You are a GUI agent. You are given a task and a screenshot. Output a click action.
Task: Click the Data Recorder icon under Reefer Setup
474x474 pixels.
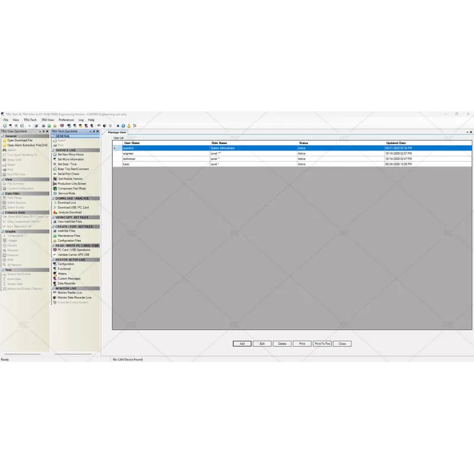(x=55, y=283)
